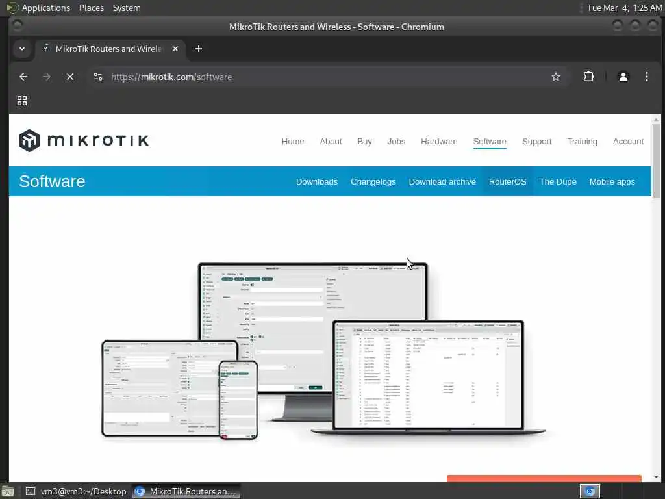
Task: Stop loading the page
Action: 70,77
